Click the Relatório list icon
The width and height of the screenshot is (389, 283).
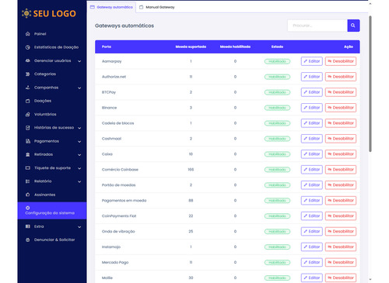[28, 181]
